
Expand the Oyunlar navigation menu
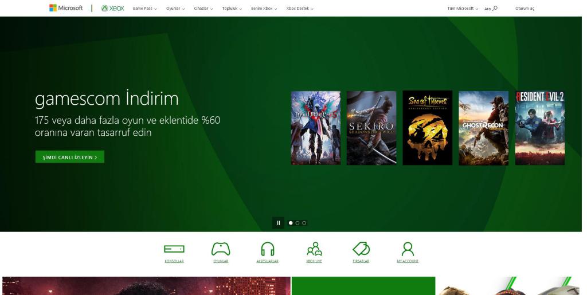click(x=175, y=8)
